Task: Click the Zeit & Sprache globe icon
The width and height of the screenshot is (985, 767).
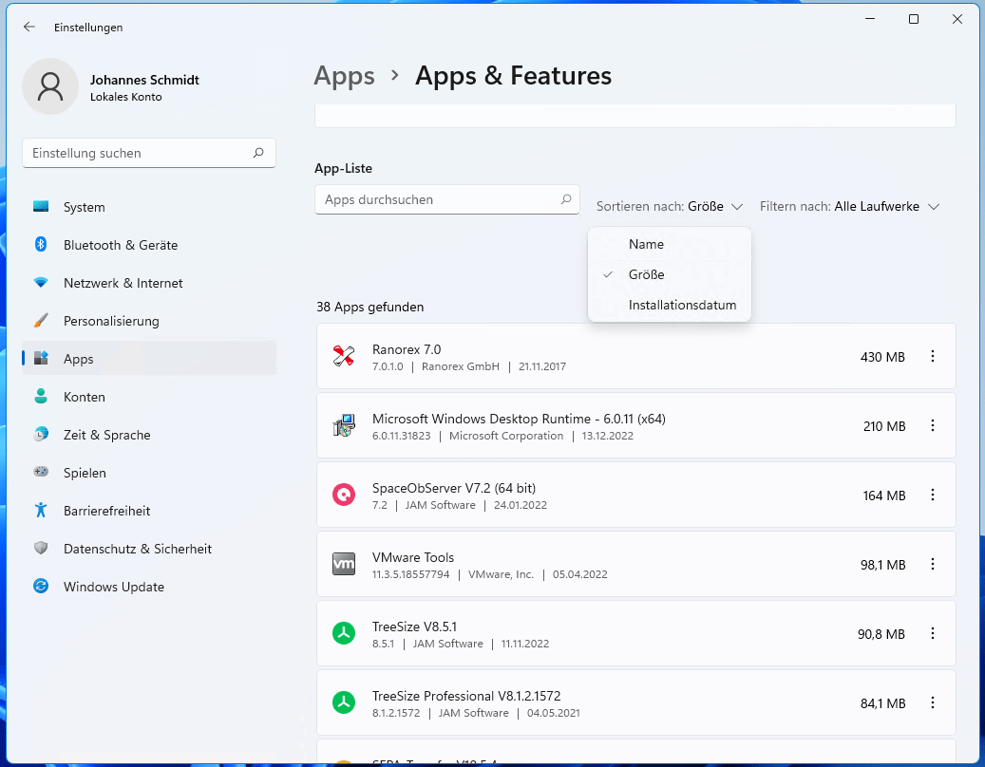Action: click(41, 435)
